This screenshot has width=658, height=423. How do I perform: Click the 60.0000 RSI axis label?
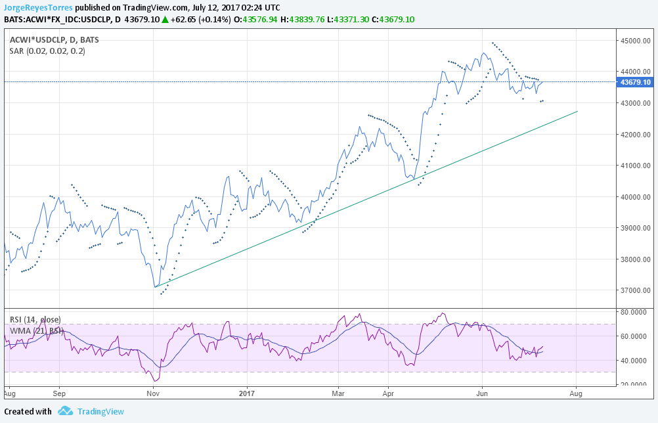click(635, 336)
